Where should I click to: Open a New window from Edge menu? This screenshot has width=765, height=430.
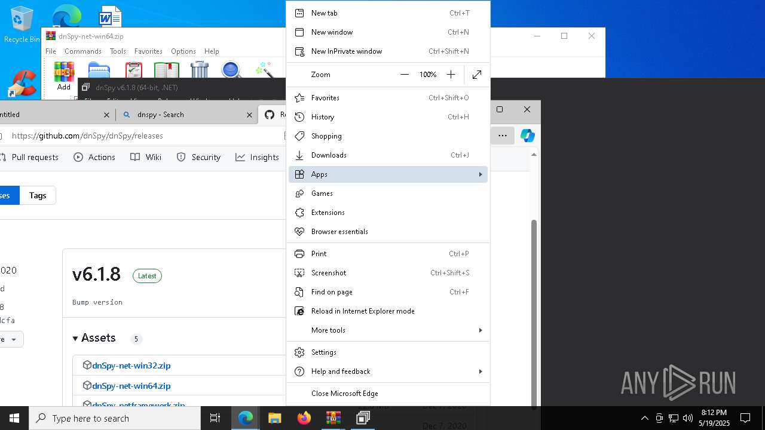click(x=388, y=32)
